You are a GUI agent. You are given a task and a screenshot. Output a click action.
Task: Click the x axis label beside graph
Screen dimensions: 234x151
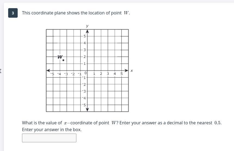coord(132,71)
